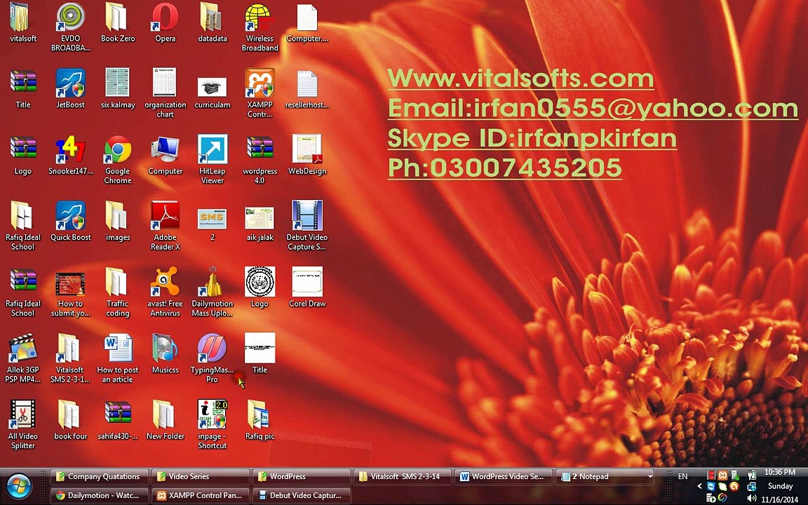The width and height of the screenshot is (808, 505).
Task: Launch XAMPP Control shortcut on desktop
Action: 260,93
